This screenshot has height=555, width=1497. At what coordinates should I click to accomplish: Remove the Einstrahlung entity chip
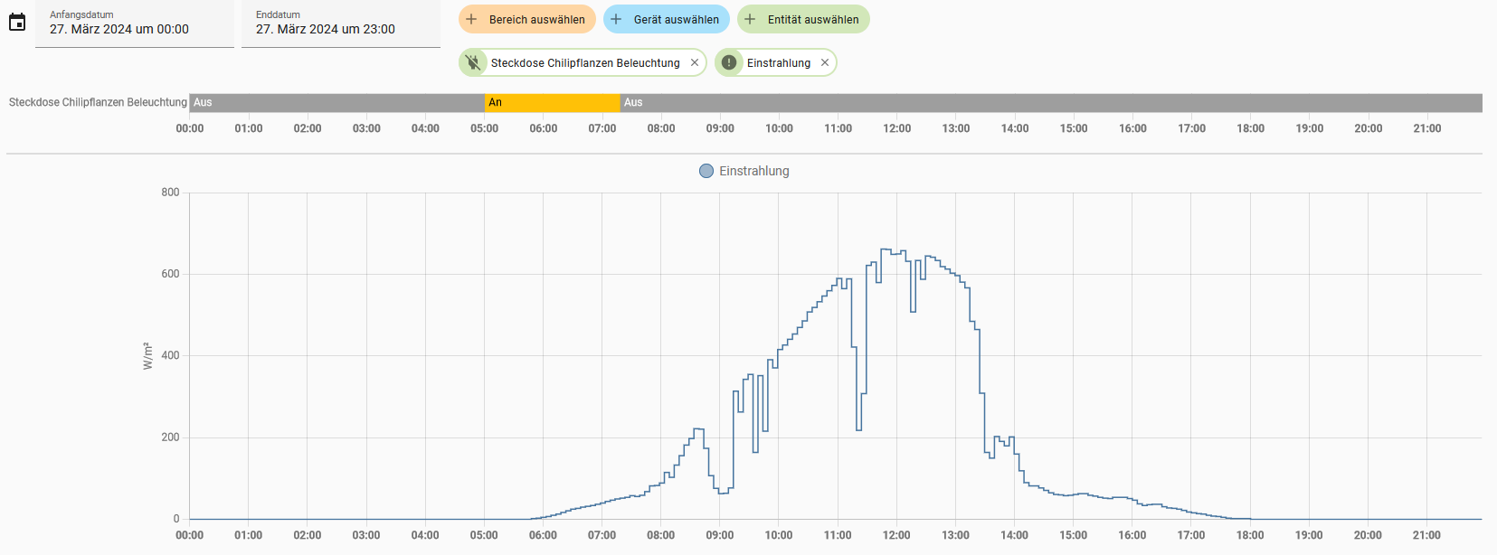coord(825,62)
